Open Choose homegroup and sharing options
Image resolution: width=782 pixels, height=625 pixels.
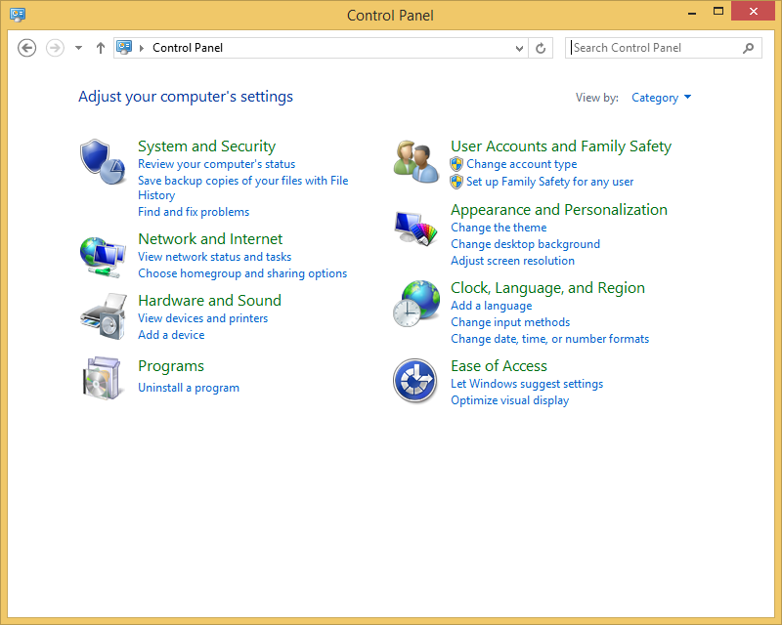coord(242,273)
